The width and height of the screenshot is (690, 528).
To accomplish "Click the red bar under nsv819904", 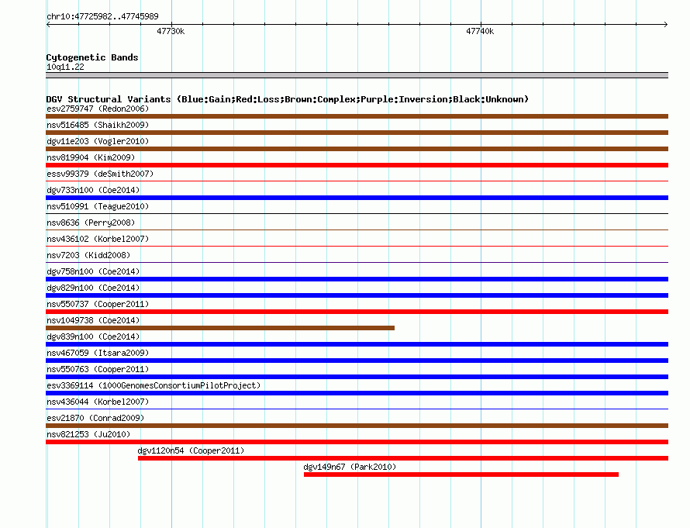I will pyautogui.click(x=357, y=165).
